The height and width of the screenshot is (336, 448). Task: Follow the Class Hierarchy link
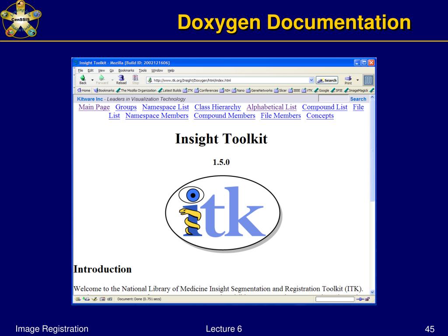point(218,107)
